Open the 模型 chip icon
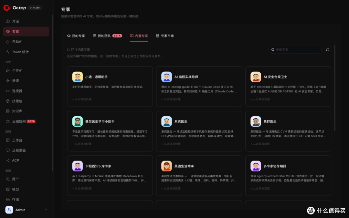The width and height of the screenshot is (349, 218). (x=8, y=189)
